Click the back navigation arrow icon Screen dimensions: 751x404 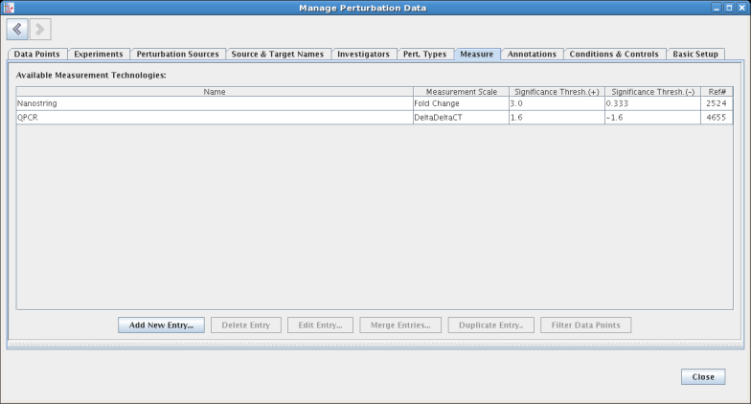point(17,30)
